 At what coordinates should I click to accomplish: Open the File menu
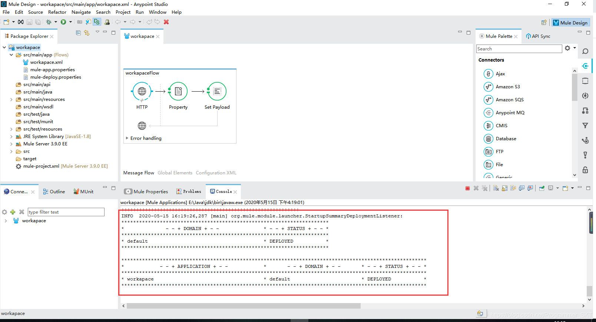[6, 12]
